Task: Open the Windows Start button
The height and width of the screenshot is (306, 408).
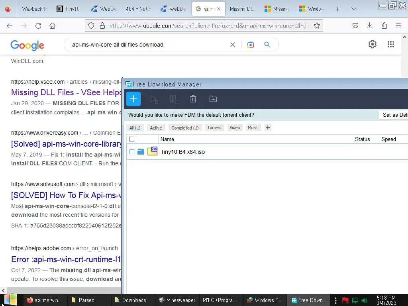Action: point(10,300)
